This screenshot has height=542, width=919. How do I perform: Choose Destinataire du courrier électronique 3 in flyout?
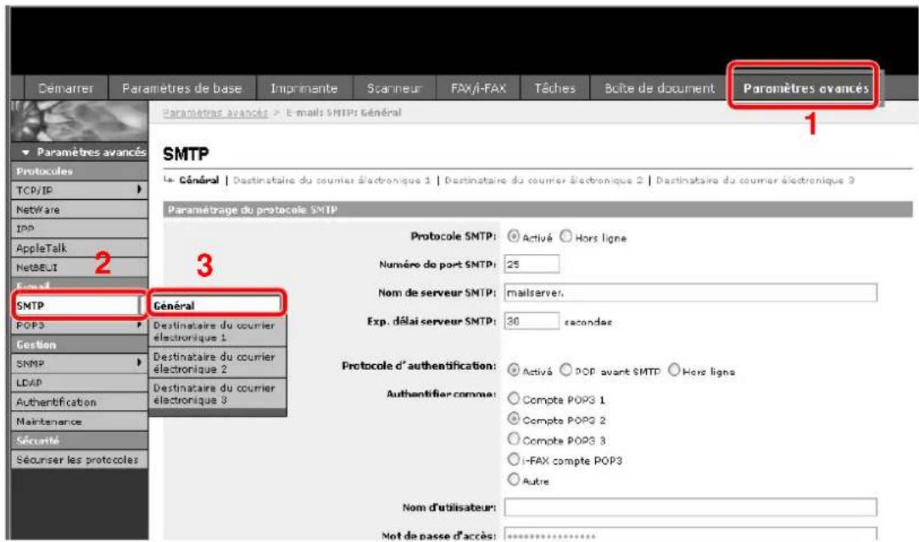click(x=217, y=394)
